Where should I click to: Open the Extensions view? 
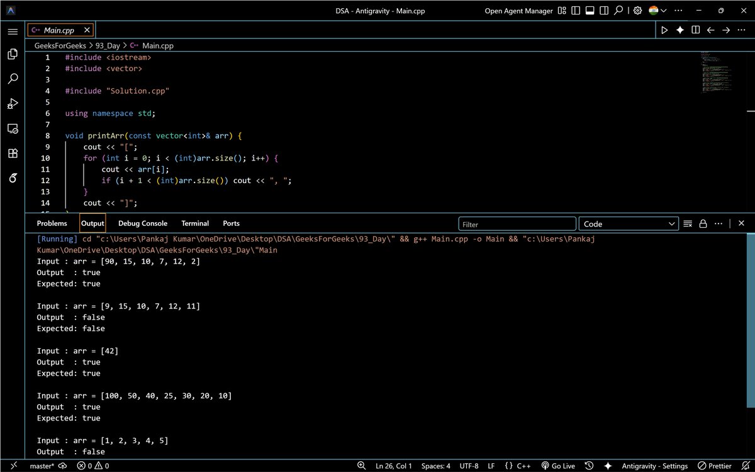pyautogui.click(x=13, y=153)
